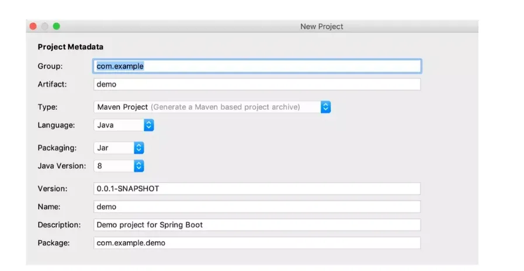The height and width of the screenshot is (271, 524).
Task: Open the Packaging dropdown showing Jar
Action: coord(119,148)
